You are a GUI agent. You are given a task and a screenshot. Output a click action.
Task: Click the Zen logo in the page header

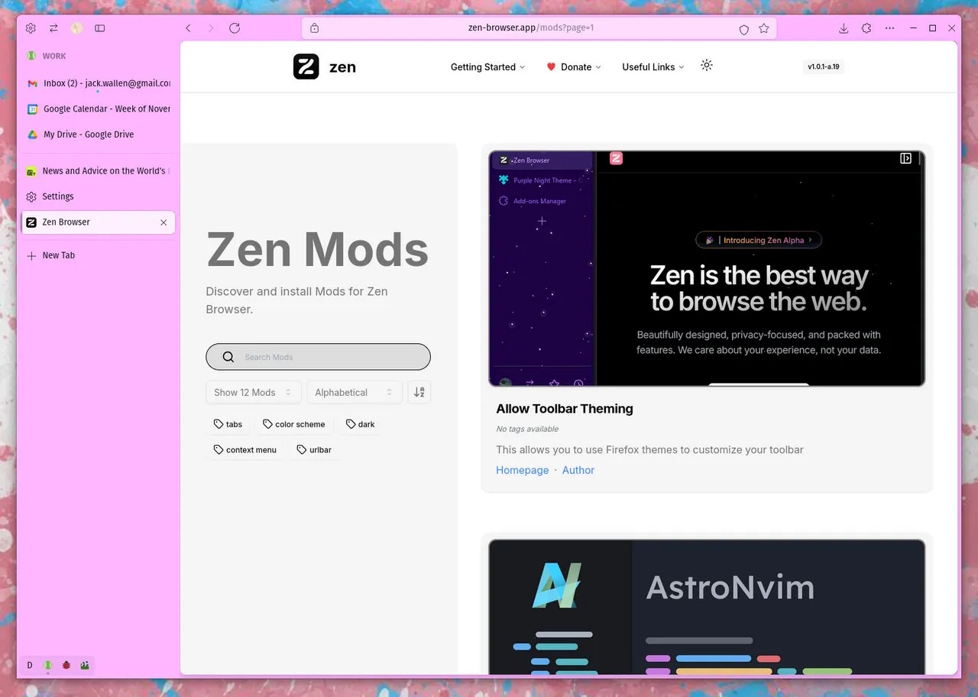tap(306, 66)
